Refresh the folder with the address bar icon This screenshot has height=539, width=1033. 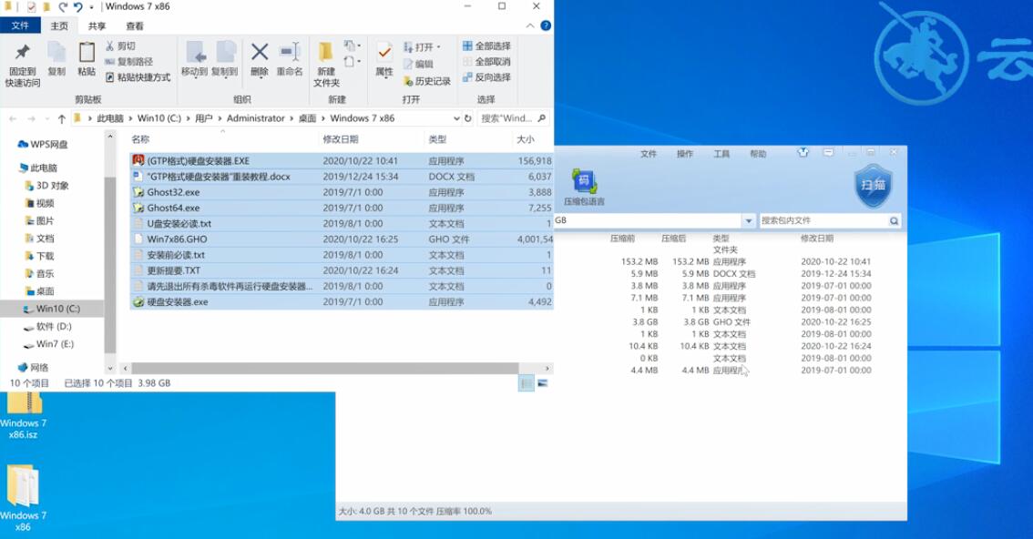tap(467, 118)
